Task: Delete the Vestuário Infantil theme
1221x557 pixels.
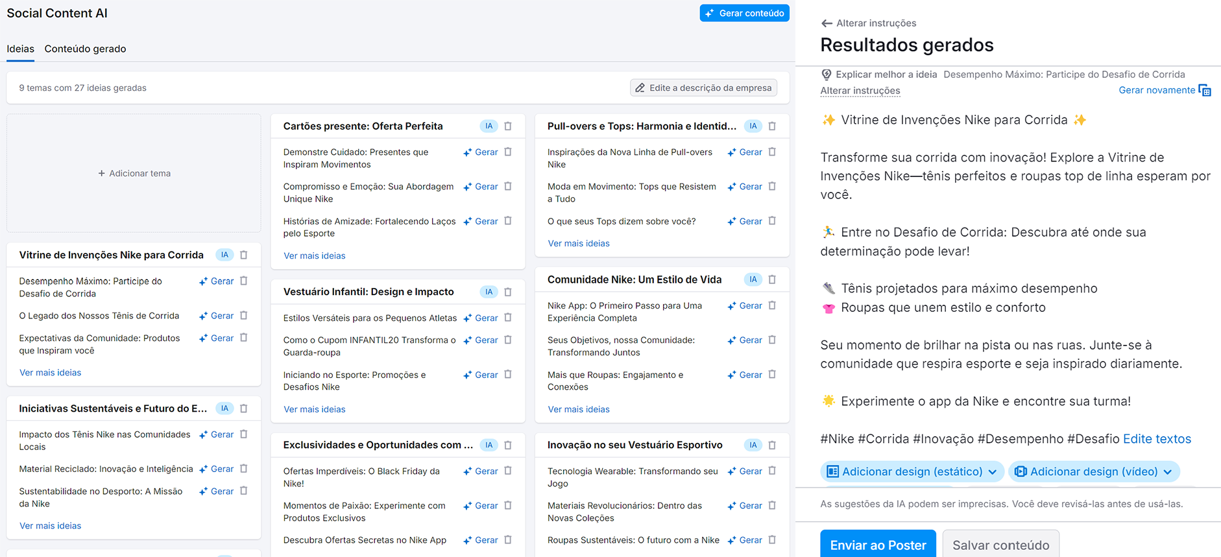Action: (508, 292)
